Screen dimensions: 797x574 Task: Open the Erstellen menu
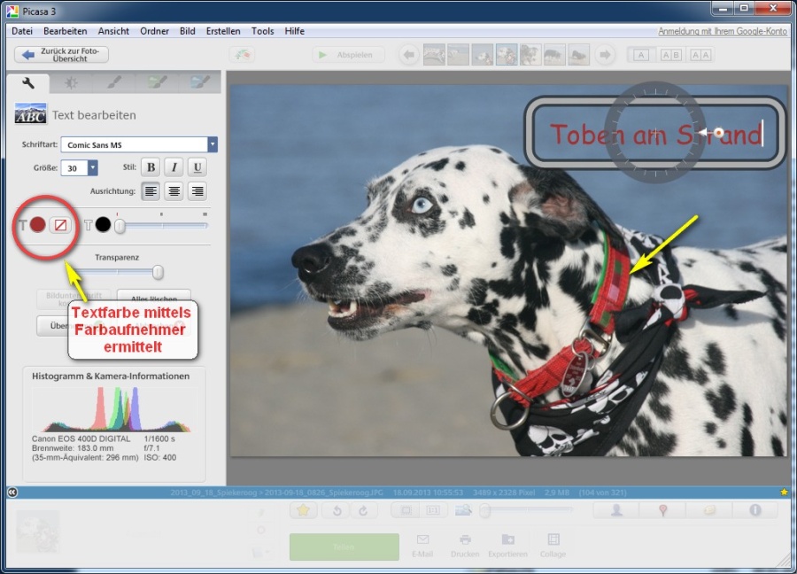coord(223,31)
